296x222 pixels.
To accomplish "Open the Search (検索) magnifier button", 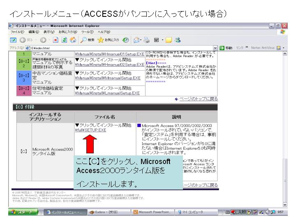I will (x=87, y=40).
